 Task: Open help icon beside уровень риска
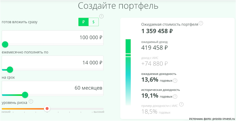point(31,101)
